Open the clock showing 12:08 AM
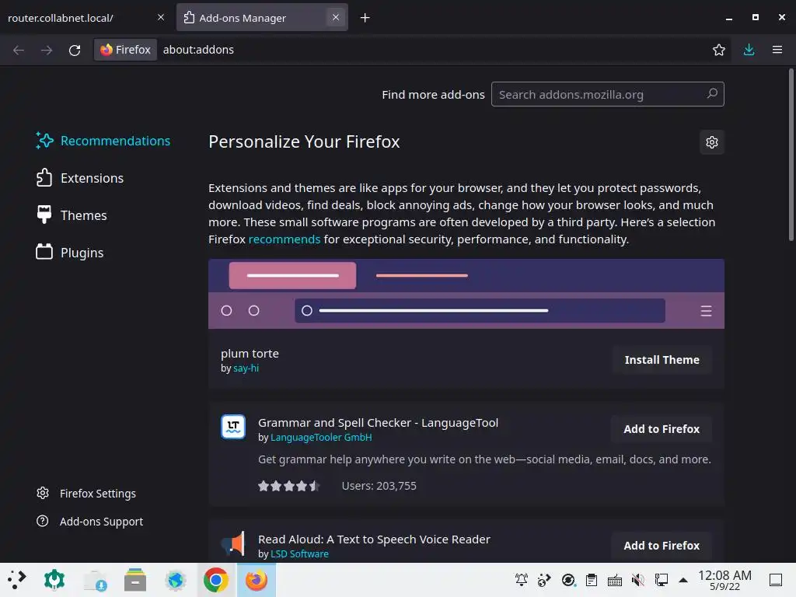This screenshot has height=597, width=796. click(725, 580)
